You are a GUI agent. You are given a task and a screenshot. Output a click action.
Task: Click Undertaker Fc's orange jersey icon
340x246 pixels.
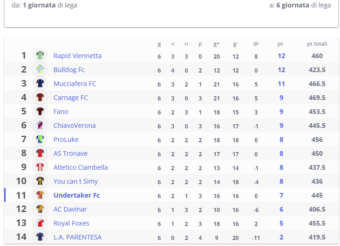[x=40, y=195]
